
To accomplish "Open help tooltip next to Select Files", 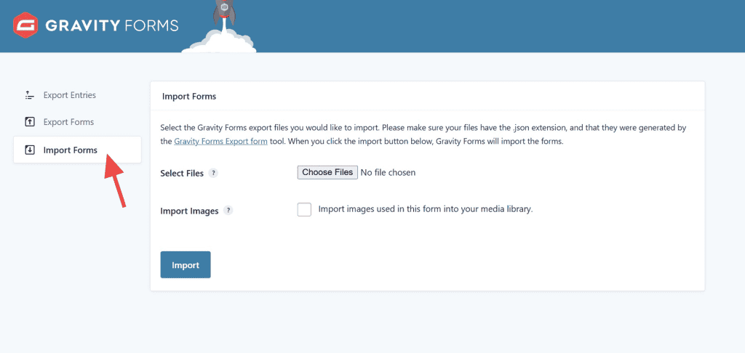I will [214, 173].
